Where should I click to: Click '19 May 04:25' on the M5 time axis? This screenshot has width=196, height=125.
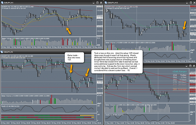[x=16, y=123]
